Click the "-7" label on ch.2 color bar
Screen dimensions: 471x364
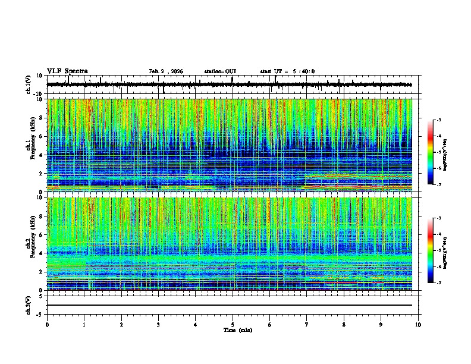click(438, 283)
